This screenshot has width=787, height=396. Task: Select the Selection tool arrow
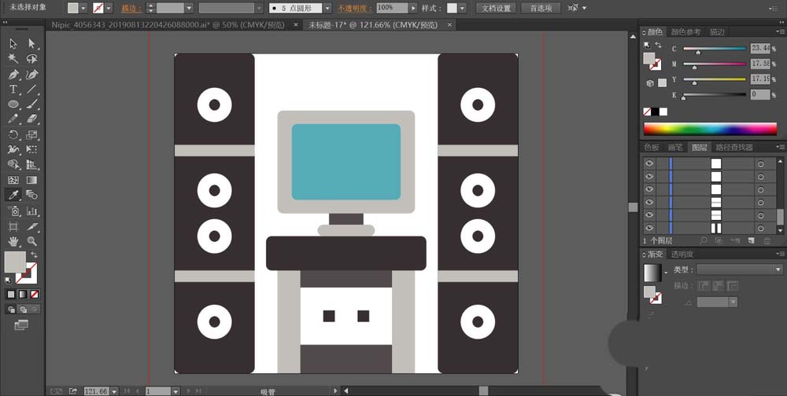pos(13,44)
